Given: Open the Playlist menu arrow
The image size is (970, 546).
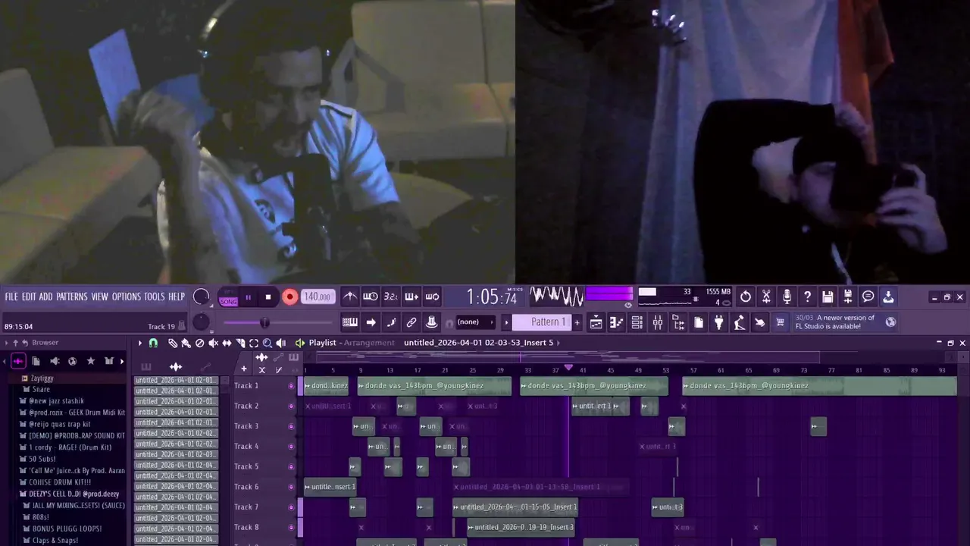Looking at the screenshot, I should click(x=139, y=343).
